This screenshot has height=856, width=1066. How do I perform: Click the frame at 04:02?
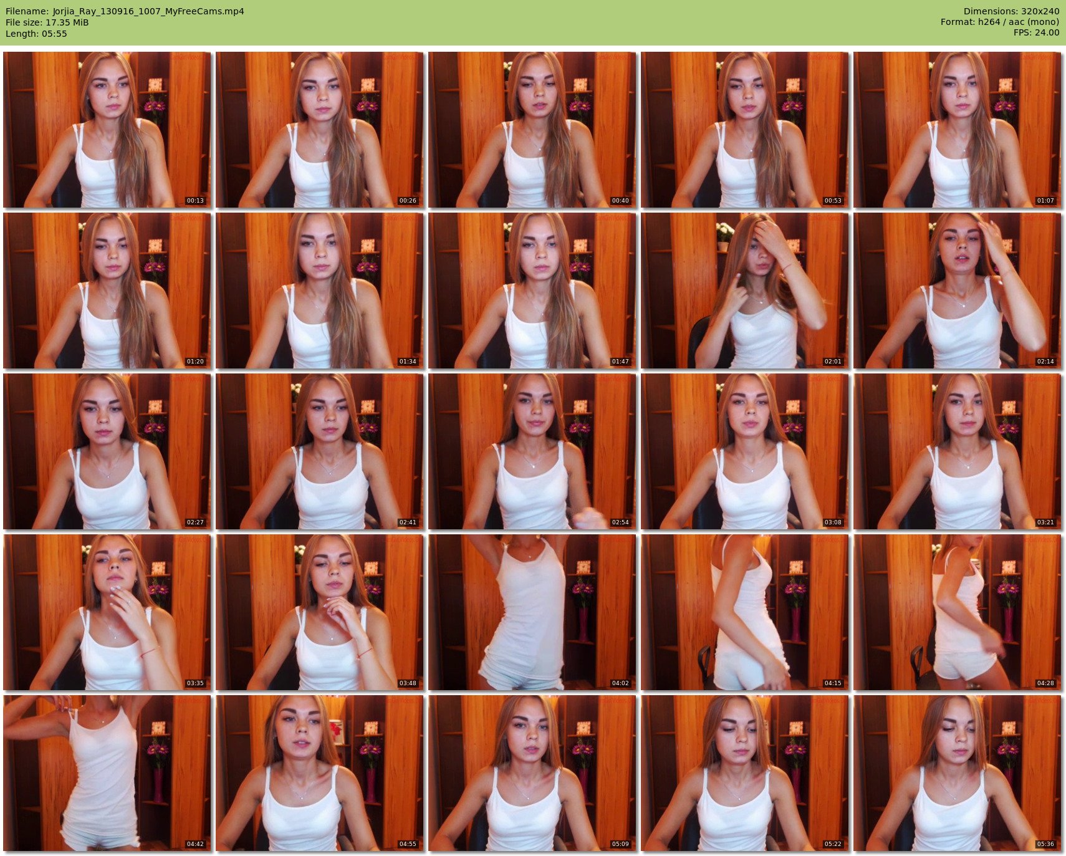point(532,612)
